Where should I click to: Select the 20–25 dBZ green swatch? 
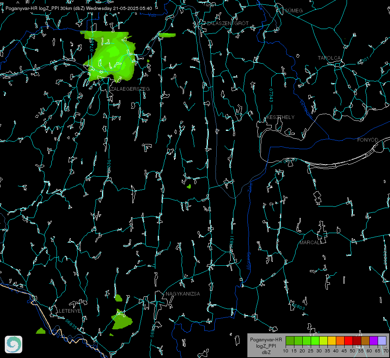click(307, 340)
